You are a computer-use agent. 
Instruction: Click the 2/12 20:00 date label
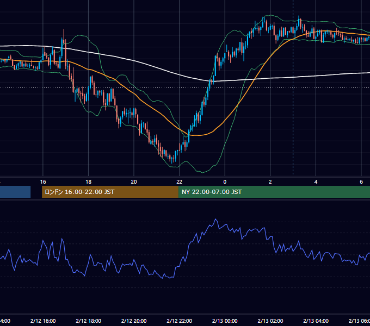(134, 321)
